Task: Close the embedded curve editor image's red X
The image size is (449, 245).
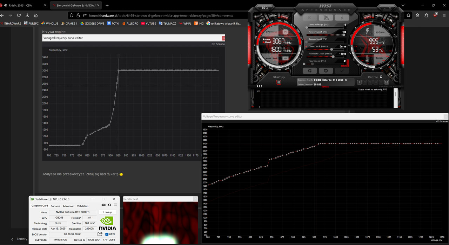Action: pos(223,38)
